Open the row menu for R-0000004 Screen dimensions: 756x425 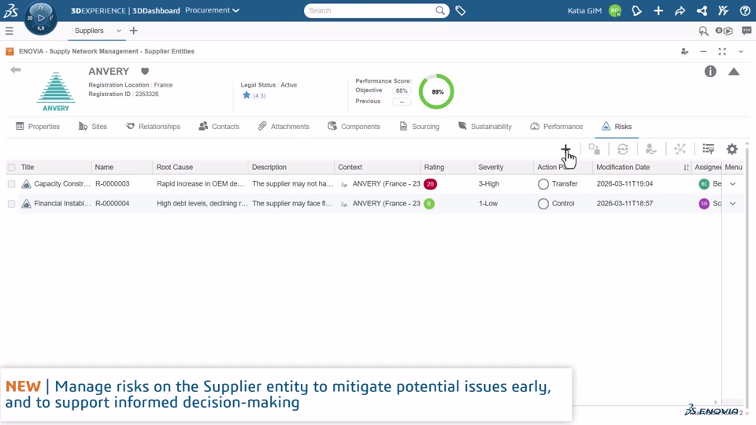732,204
